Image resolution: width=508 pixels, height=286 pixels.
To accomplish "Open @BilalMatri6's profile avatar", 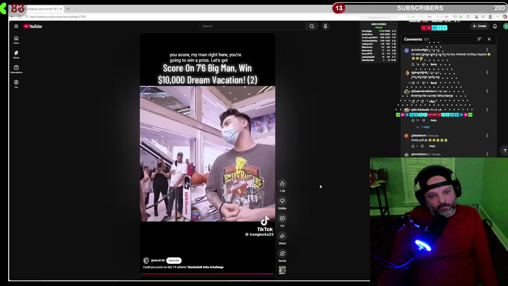I will coord(406,136).
